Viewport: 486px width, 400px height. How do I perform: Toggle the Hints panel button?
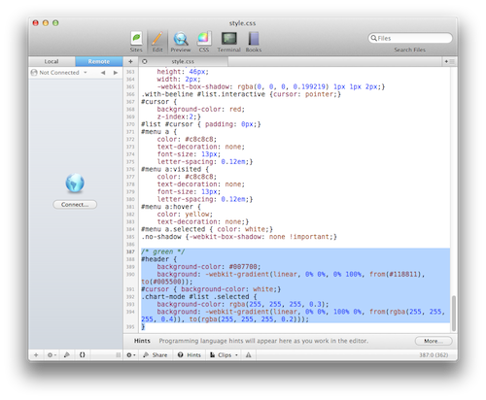(190, 355)
